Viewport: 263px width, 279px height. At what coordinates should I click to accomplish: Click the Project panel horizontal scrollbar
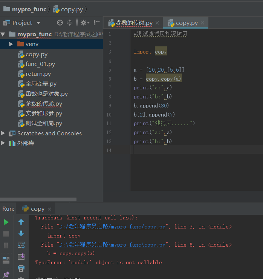38,199
